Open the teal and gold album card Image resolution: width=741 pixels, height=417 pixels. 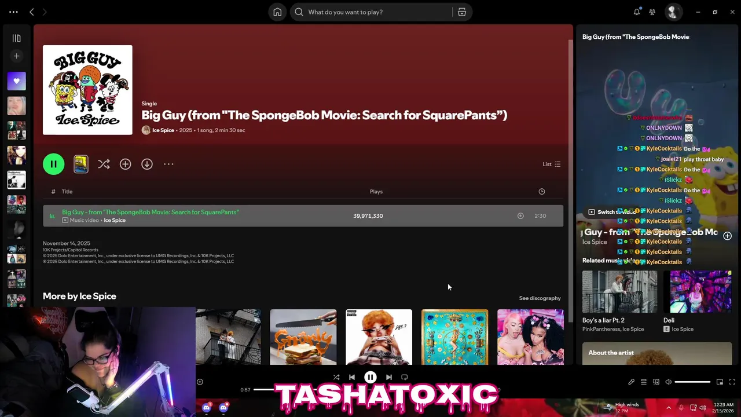coord(454,337)
